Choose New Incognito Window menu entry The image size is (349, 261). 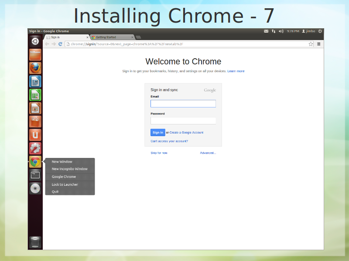click(x=70, y=169)
